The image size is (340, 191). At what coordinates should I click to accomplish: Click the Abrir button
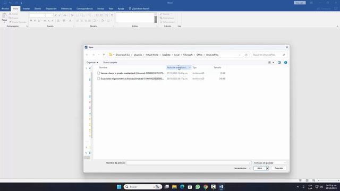[x=260, y=168]
